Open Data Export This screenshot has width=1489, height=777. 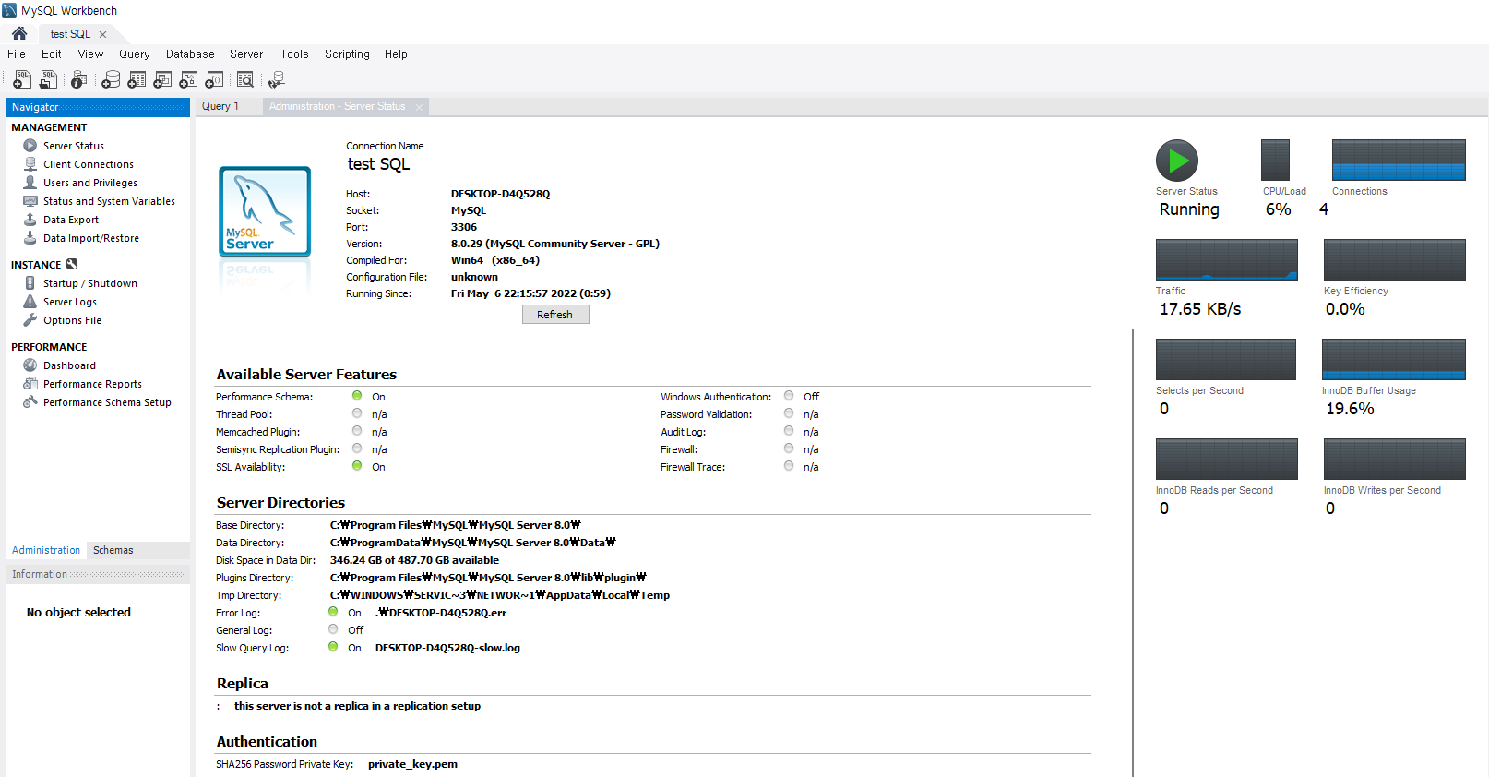pyautogui.click(x=71, y=220)
